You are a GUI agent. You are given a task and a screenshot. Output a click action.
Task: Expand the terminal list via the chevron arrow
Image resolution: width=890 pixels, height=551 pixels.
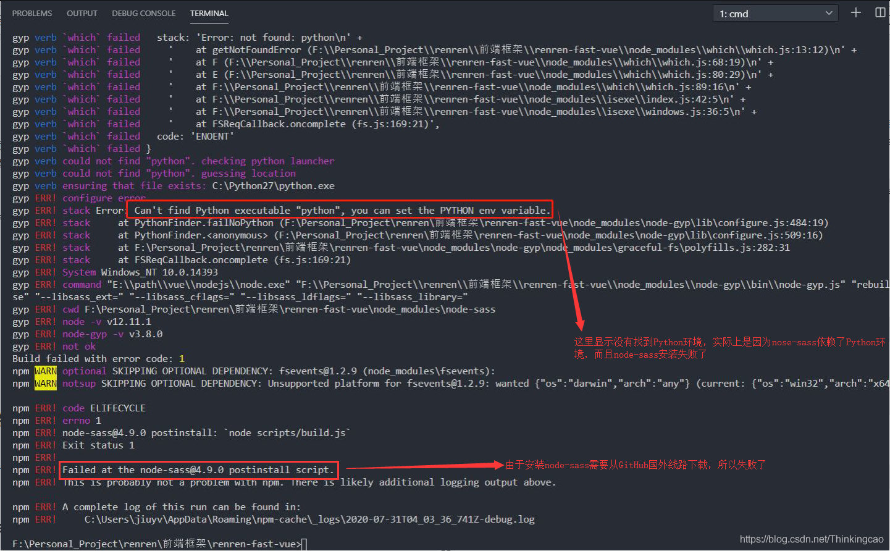[x=828, y=12]
